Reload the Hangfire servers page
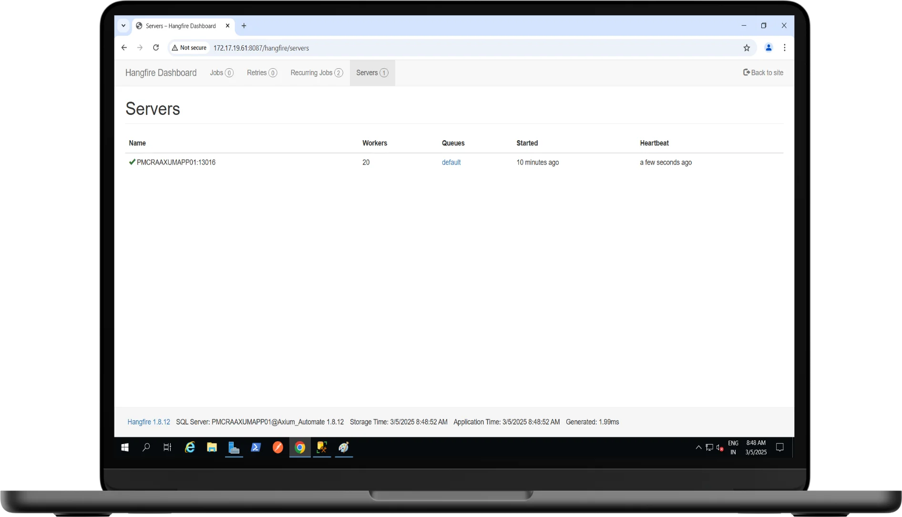 (156, 48)
